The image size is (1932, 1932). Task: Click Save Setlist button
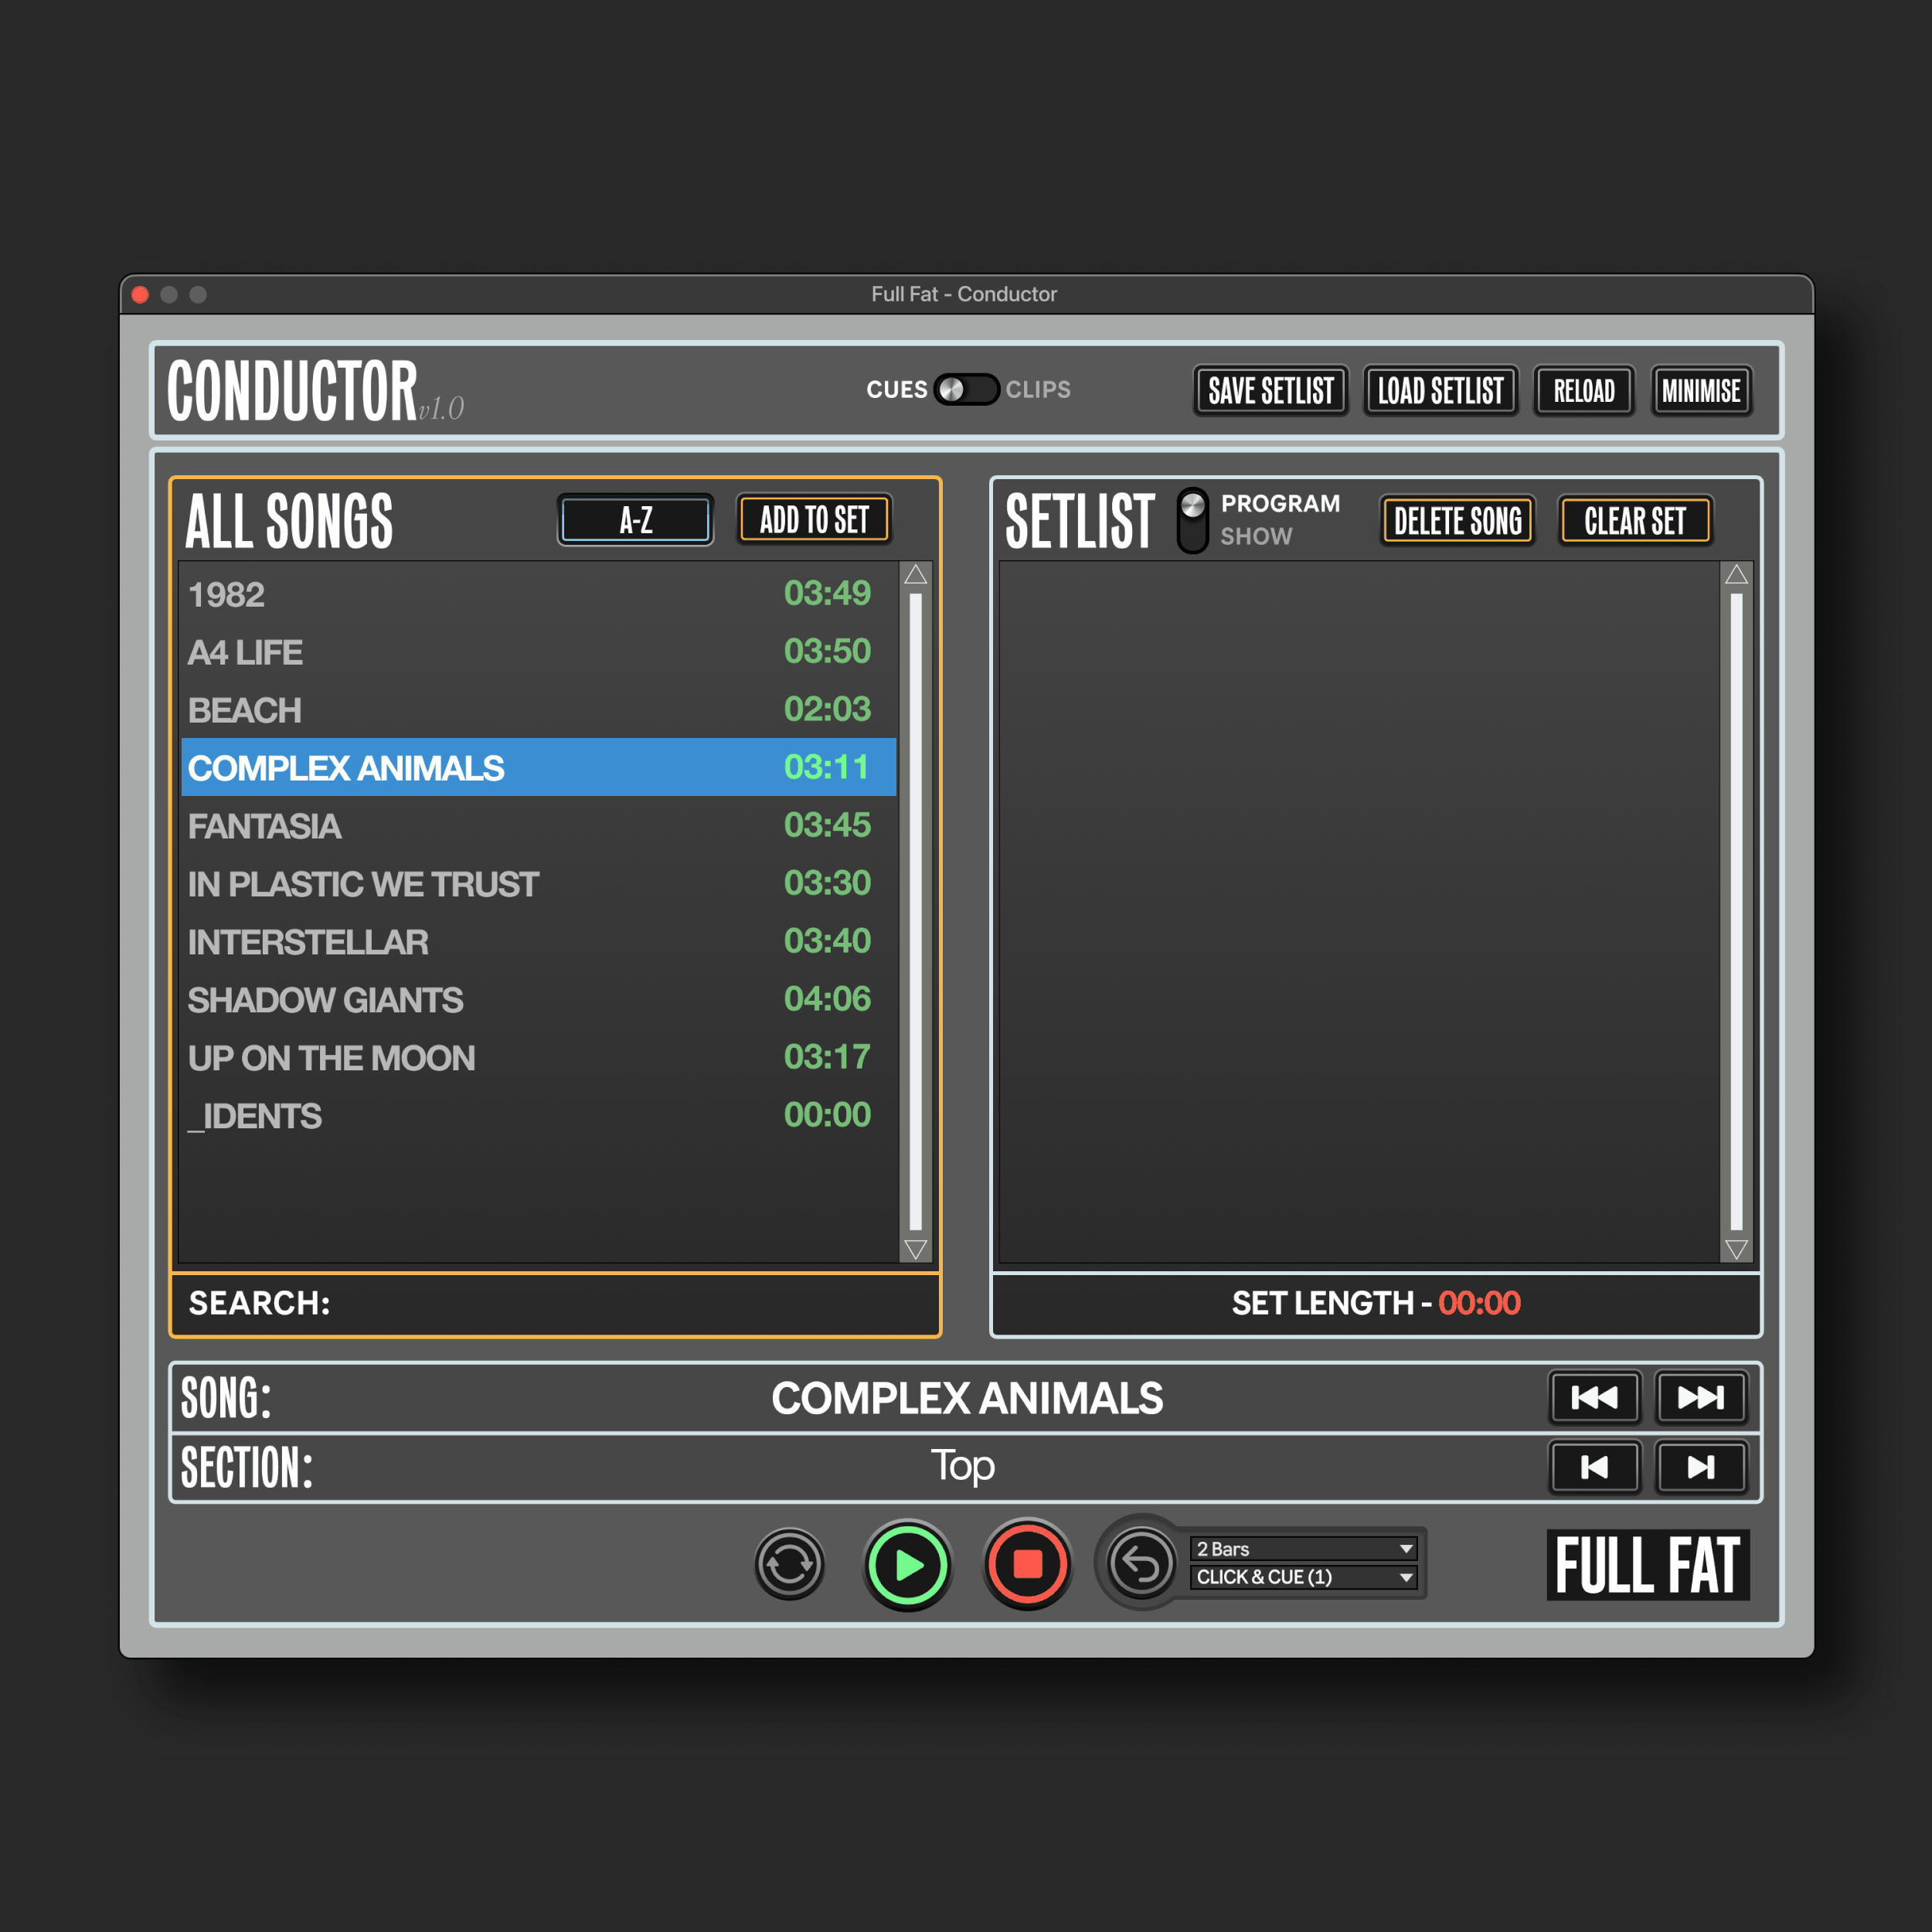coord(1270,390)
